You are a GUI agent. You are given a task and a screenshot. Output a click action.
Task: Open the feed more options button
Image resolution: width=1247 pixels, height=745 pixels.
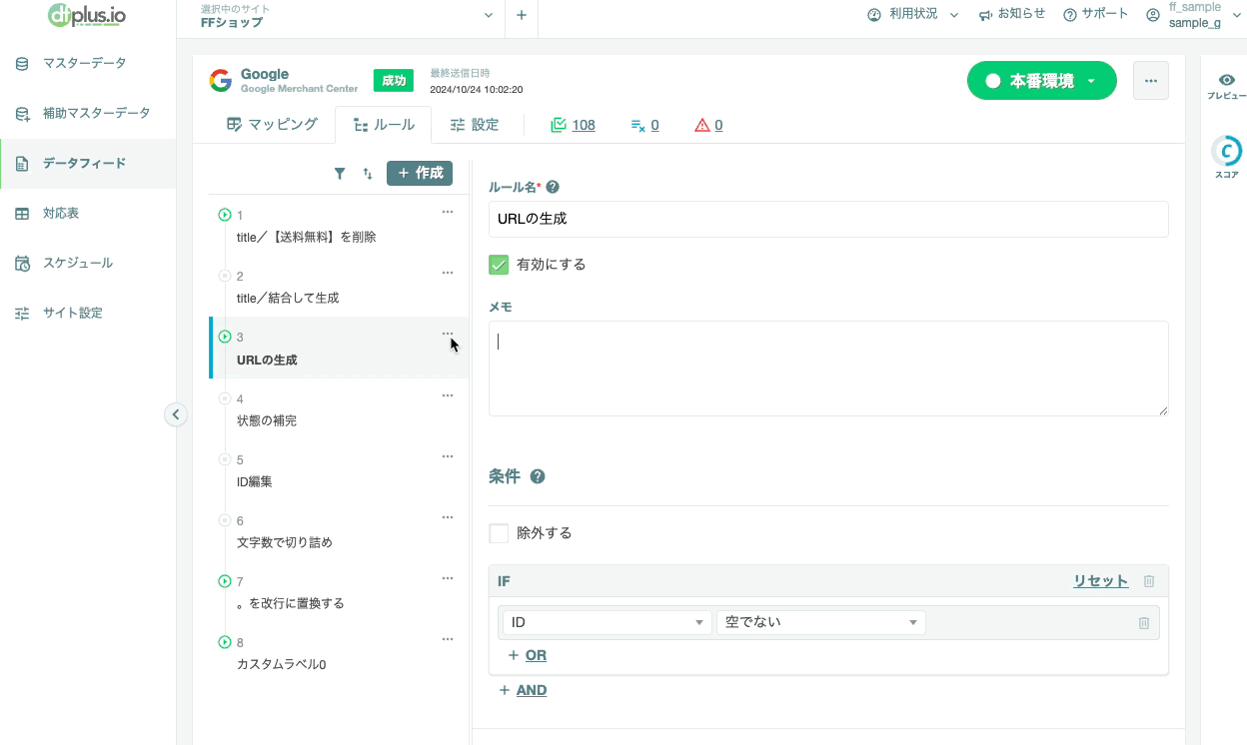(1151, 81)
